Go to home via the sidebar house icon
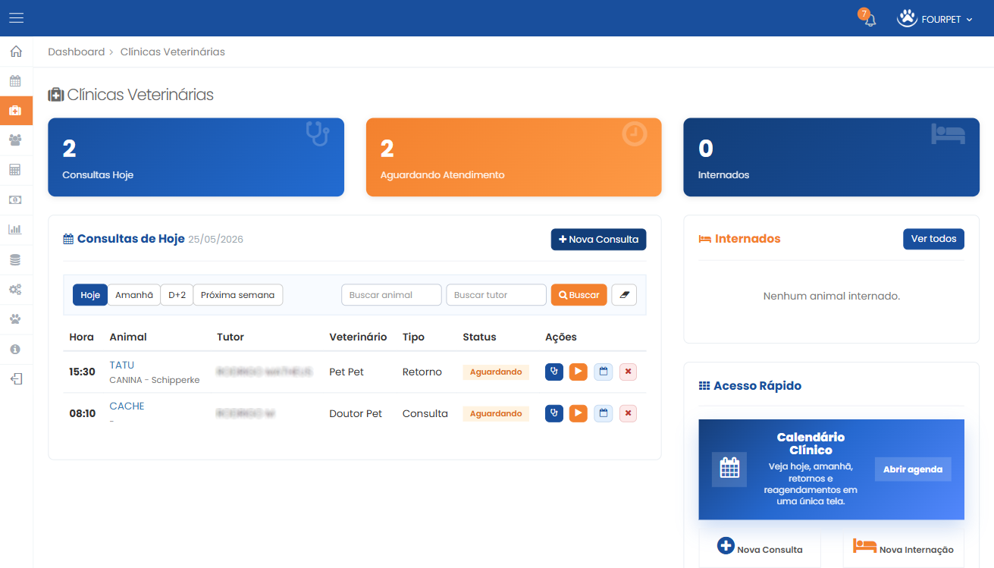Image resolution: width=994 pixels, height=568 pixels. click(16, 52)
